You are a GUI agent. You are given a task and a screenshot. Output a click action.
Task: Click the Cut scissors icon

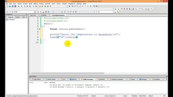pyautogui.click(x=25, y=6)
